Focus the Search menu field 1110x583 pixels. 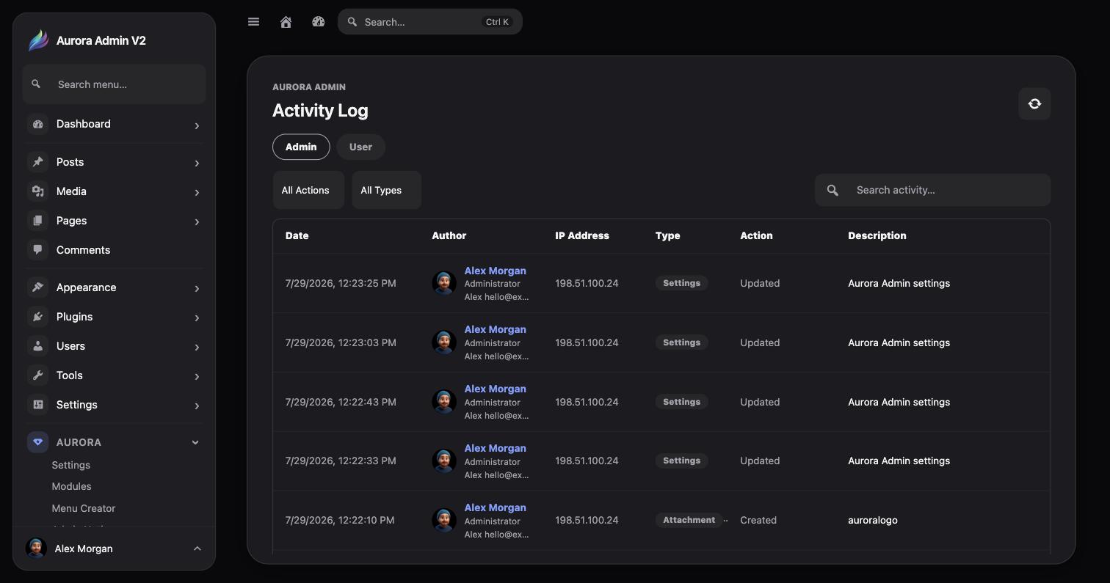(x=114, y=84)
